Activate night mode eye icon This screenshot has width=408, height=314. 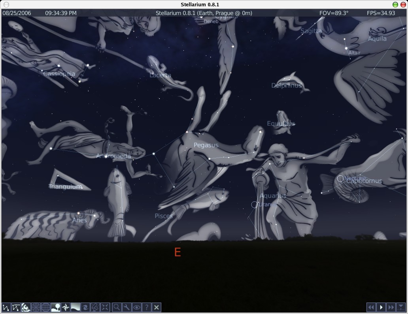coord(137,307)
